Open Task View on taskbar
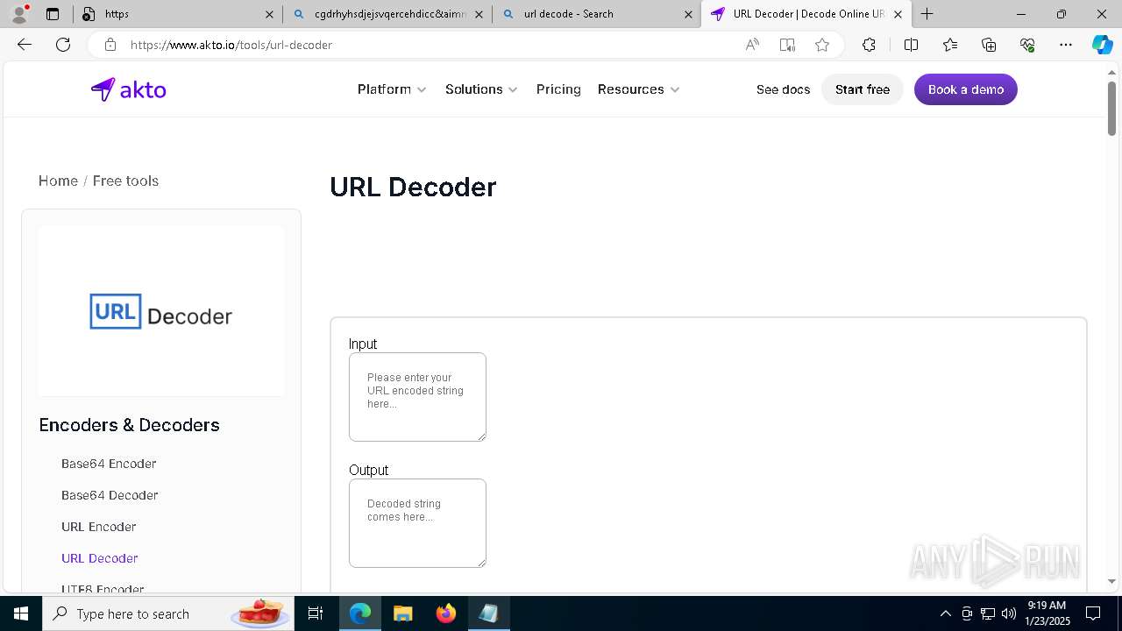Screen dimensions: 1122x631 pos(316,613)
